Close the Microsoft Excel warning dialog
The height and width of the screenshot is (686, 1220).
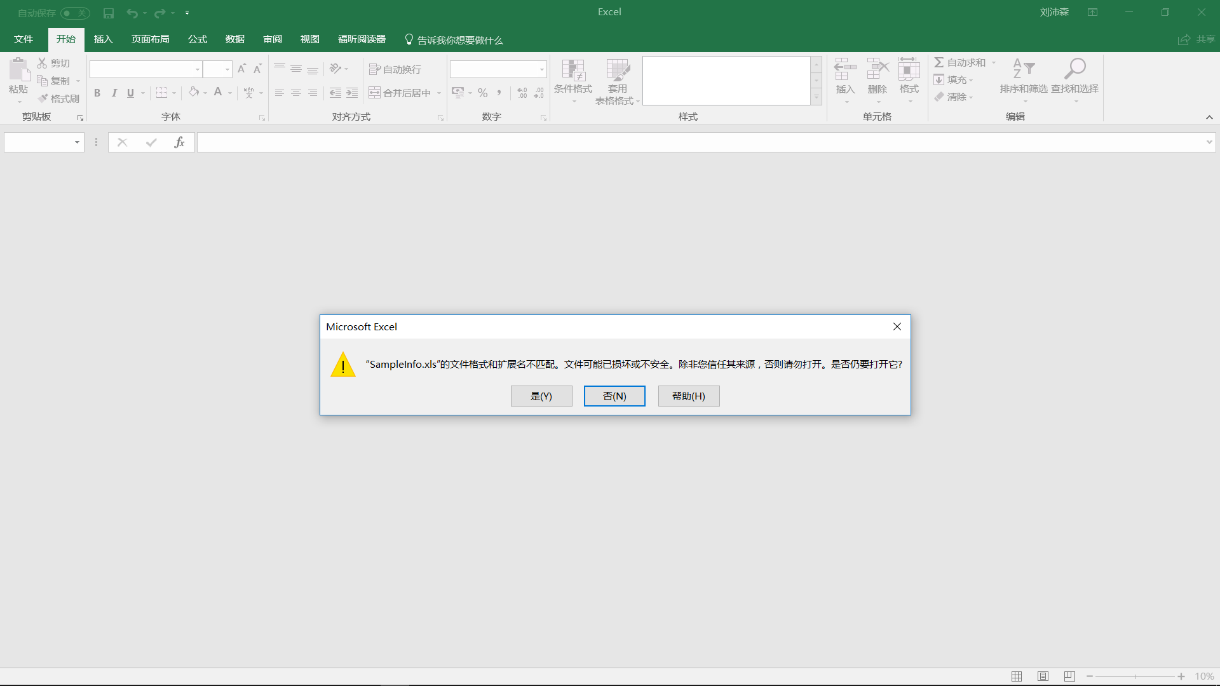[897, 326]
